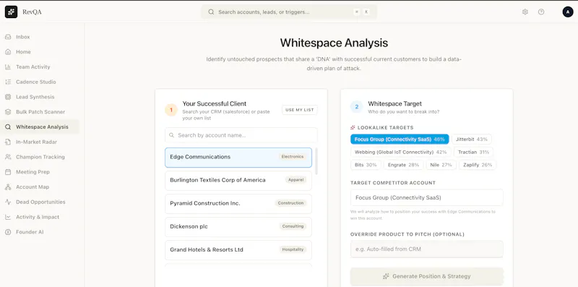The height and width of the screenshot is (287, 578).
Task: Click the Consulting tag on Dickenson plc
Action: click(293, 226)
